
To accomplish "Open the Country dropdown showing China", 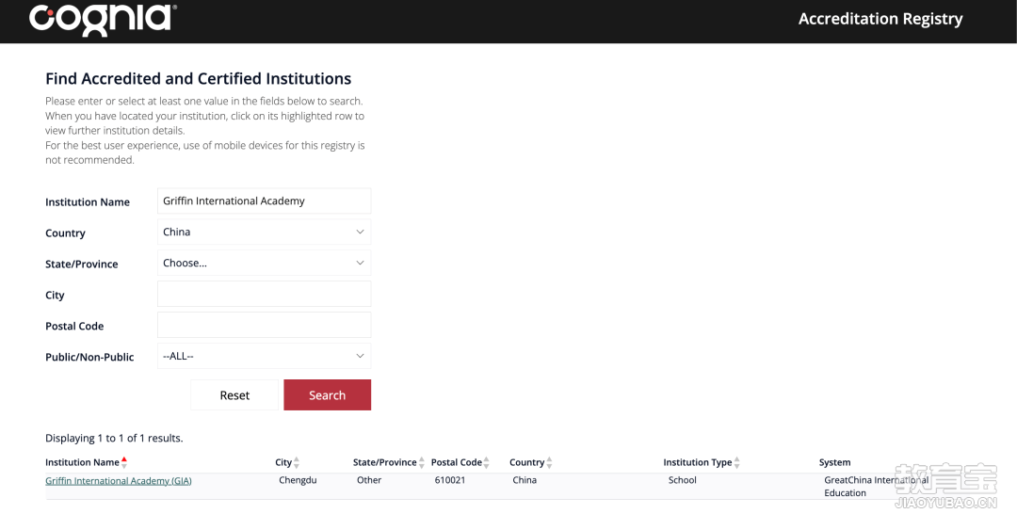I will tap(264, 233).
